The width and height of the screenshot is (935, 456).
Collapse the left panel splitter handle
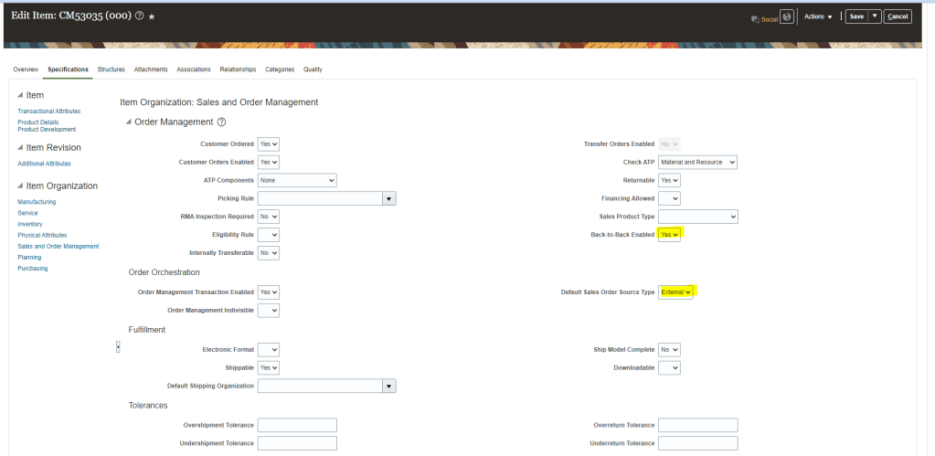click(x=118, y=346)
